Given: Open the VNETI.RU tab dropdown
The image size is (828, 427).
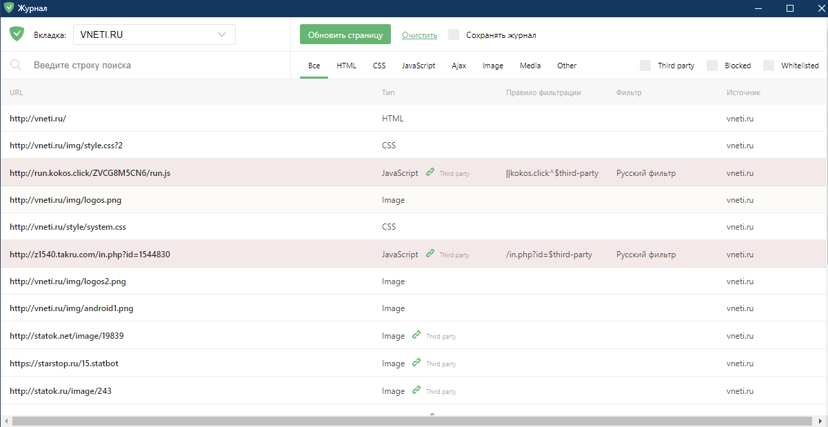Looking at the screenshot, I should [154, 34].
